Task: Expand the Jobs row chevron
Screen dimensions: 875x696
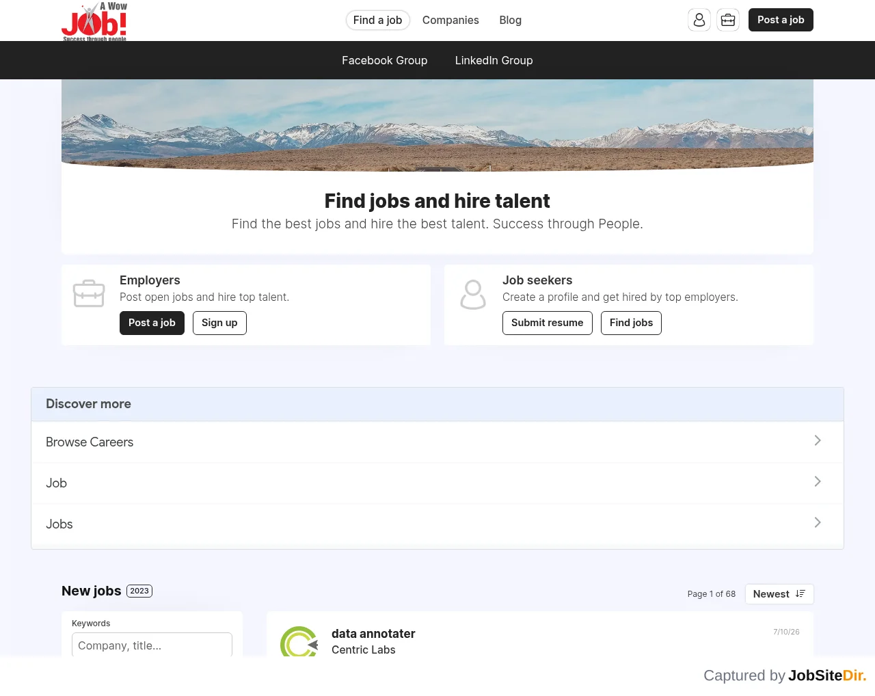Action: click(818, 522)
